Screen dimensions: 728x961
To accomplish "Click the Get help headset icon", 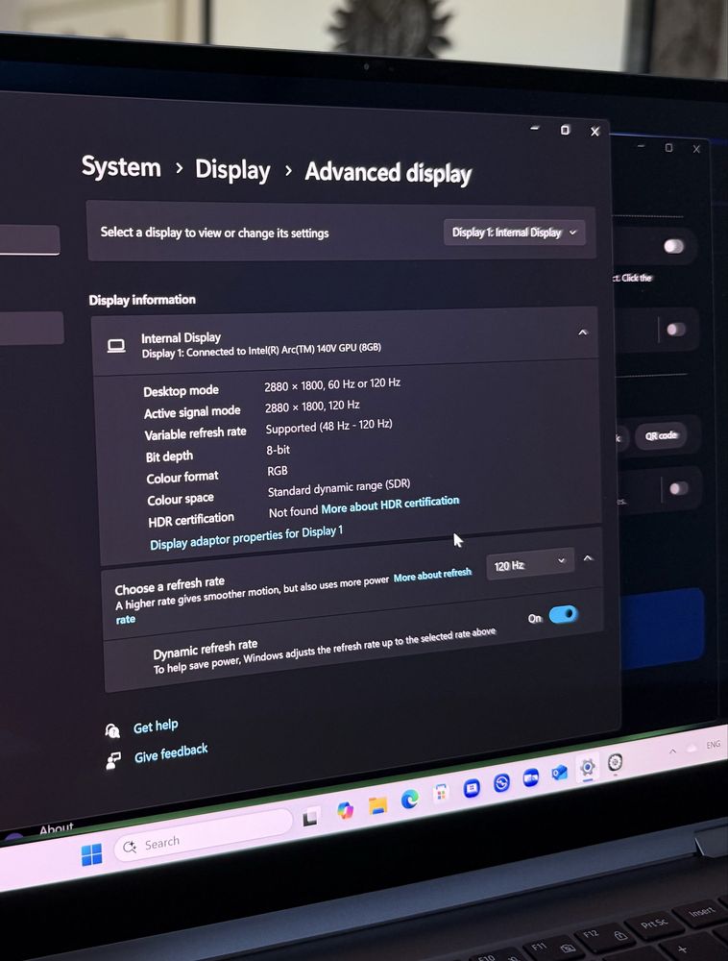I will (112, 730).
